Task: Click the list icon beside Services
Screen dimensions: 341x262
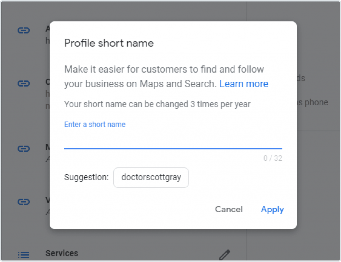Action: click(23, 254)
